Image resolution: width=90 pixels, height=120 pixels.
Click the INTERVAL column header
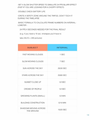pos(62,47)
